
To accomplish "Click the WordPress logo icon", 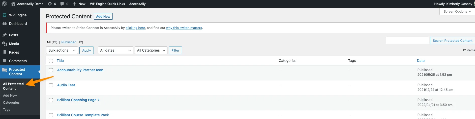I will 4,4.
